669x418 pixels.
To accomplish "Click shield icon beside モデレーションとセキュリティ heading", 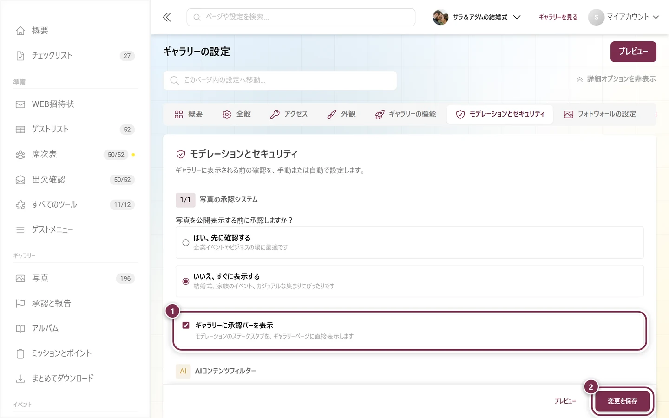I will point(181,154).
